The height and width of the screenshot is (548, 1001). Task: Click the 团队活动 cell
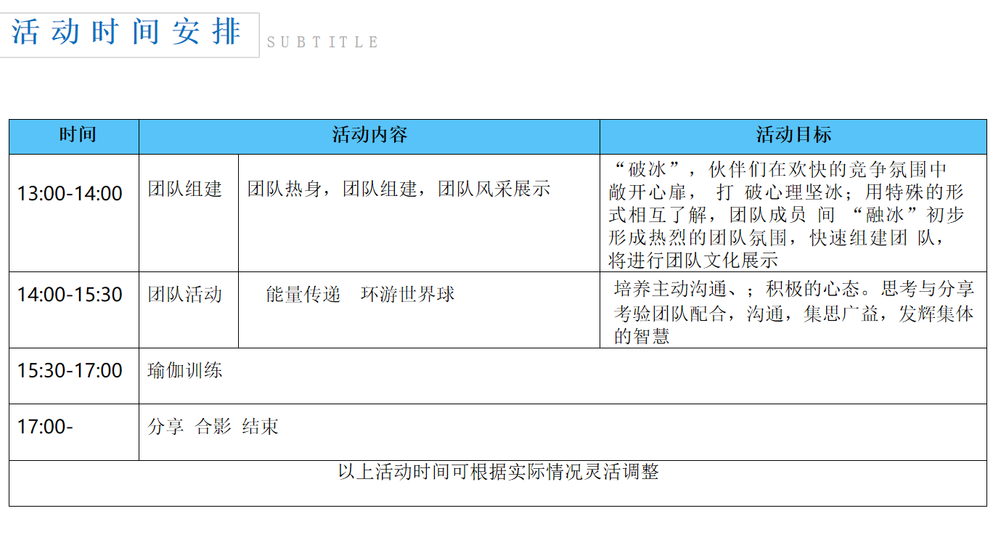[189, 310]
